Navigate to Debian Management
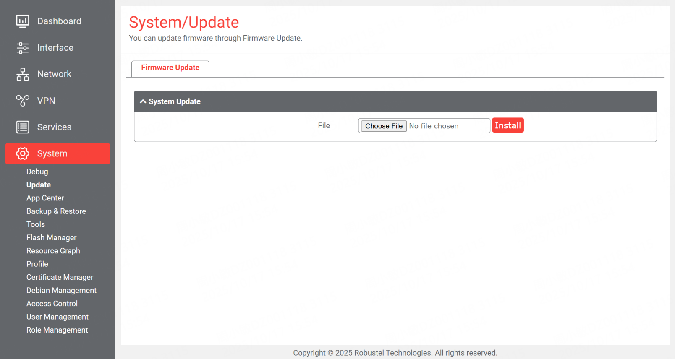Image resolution: width=675 pixels, height=359 pixels. [61, 291]
